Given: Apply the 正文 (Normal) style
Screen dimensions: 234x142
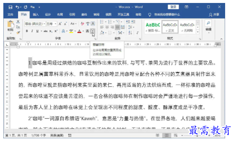Looking at the screenshot, I should (x=170, y=27).
